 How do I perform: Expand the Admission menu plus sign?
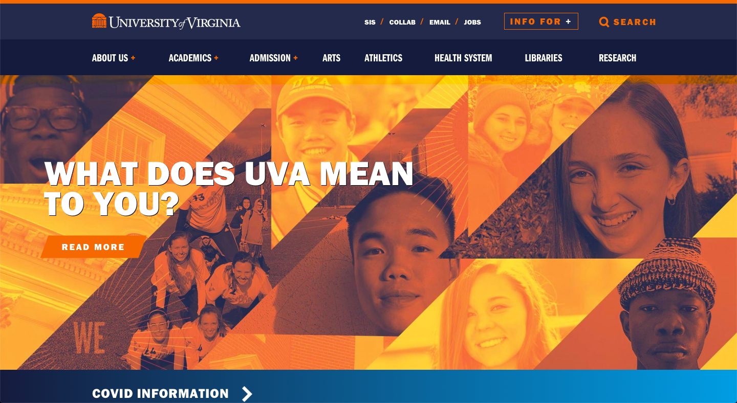coord(295,58)
